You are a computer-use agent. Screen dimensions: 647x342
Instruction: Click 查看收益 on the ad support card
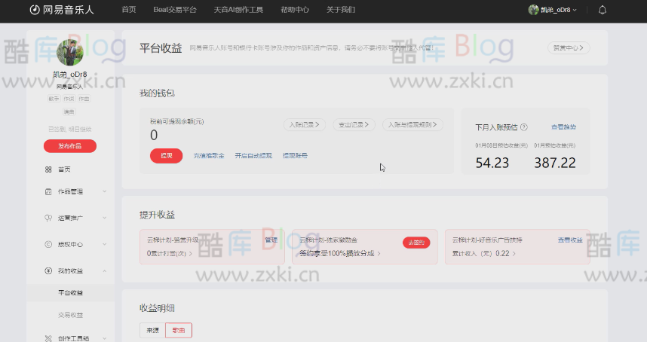pos(570,240)
